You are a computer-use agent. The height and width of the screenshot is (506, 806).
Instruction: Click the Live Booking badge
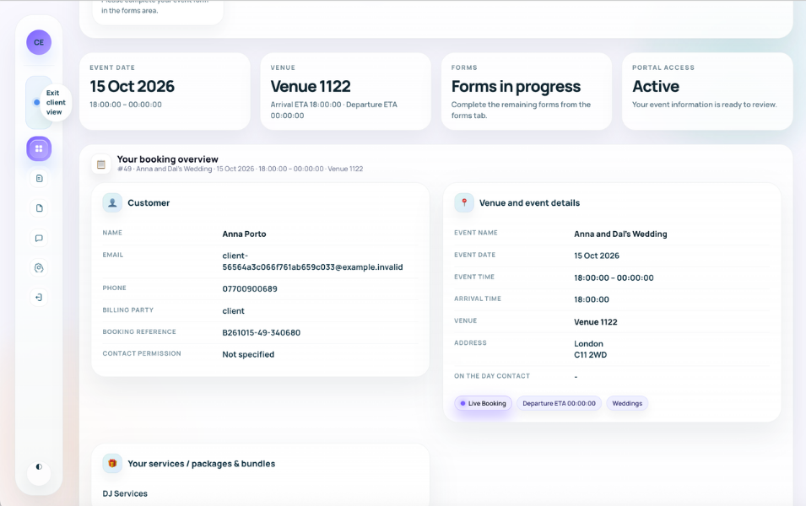tap(484, 403)
